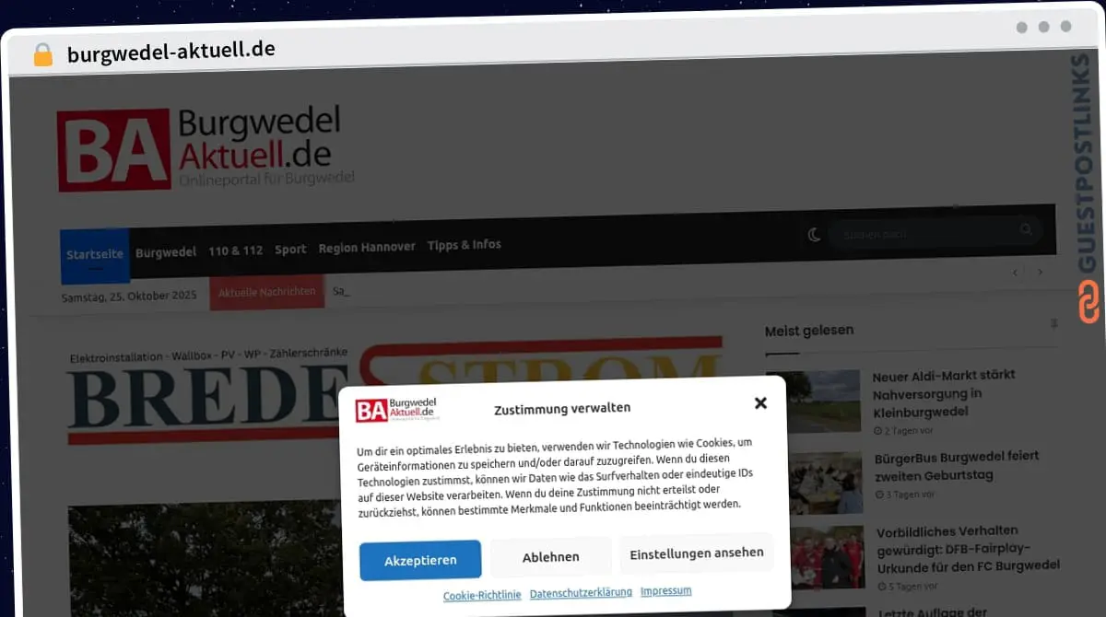Image resolution: width=1106 pixels, height=617 pixels.
Task: Open BürgerBus Burgwedel birthday article
Action: (957, 466)
